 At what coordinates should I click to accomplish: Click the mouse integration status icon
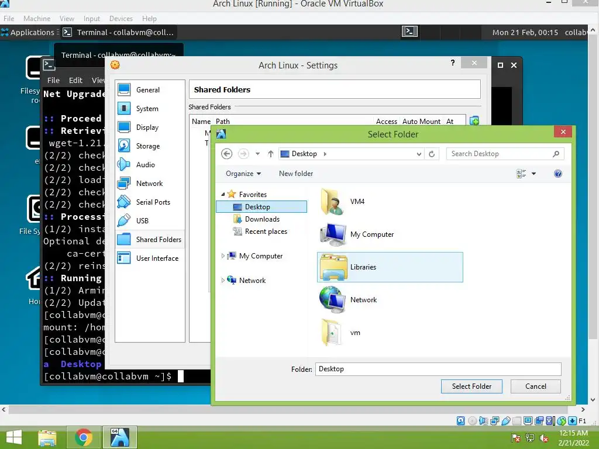point(562,421)
